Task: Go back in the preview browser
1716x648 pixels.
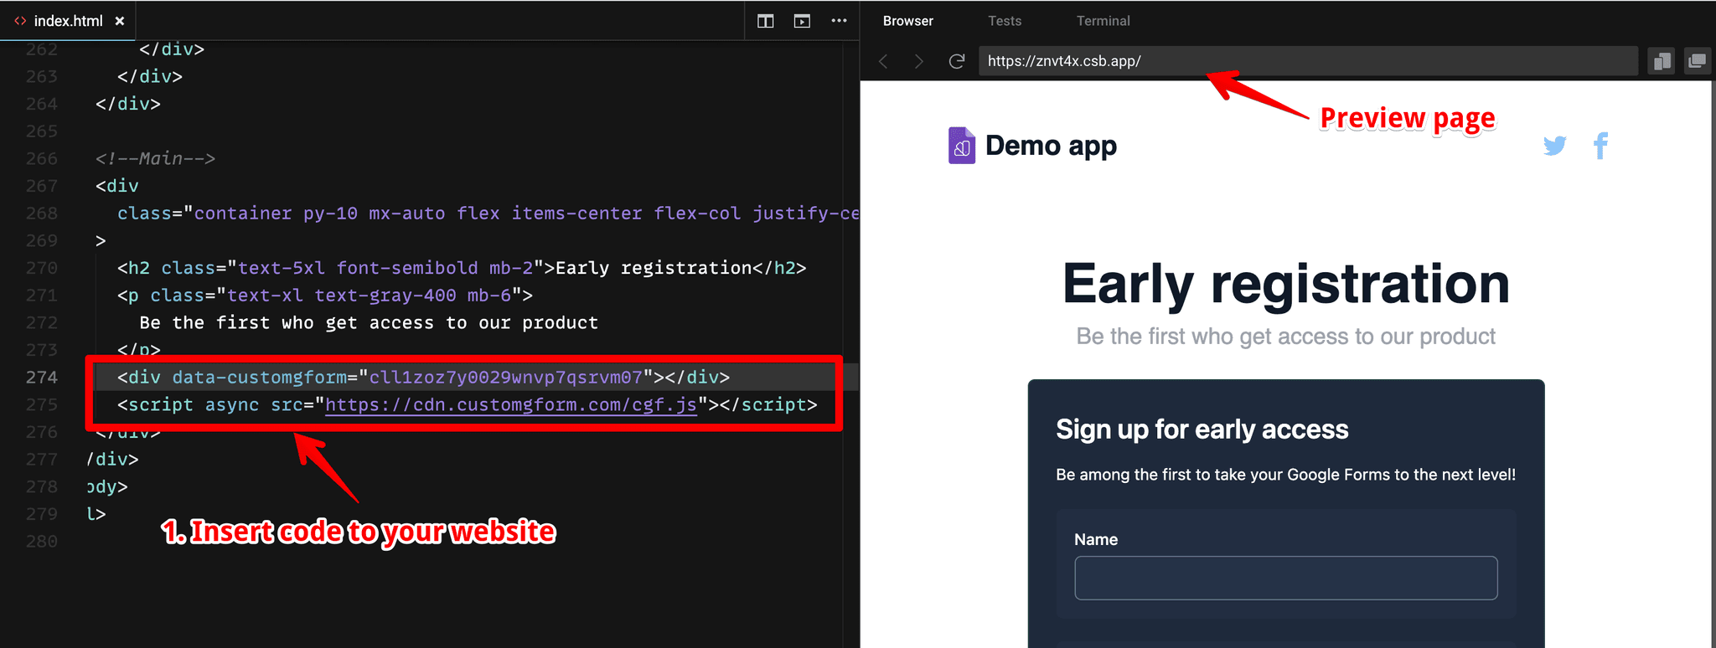Action: [883, 61]
